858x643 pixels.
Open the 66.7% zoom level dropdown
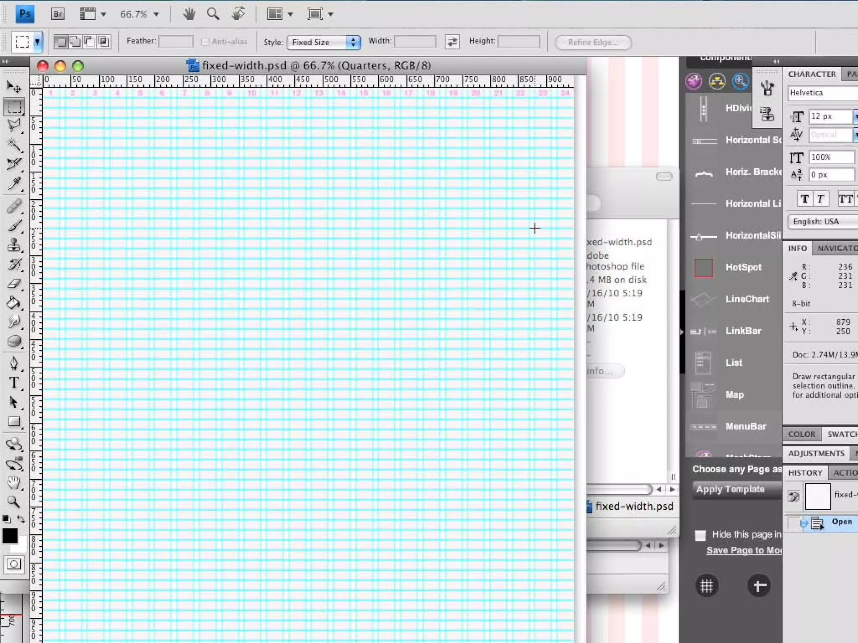click(156, 14)
